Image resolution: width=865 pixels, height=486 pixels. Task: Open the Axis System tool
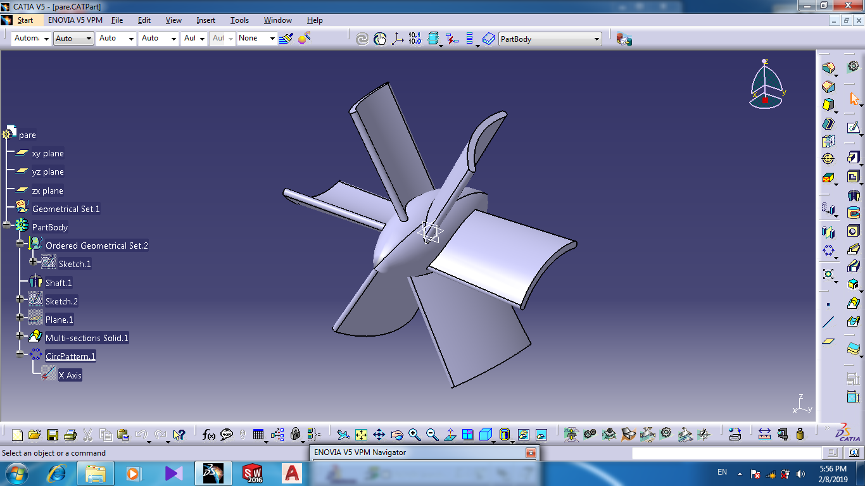398,39
